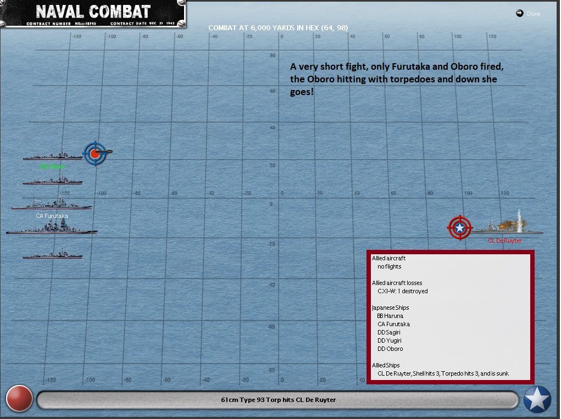Click the Allied white star emblem button
The height and width of the screenshot is (419, 561).
537,399
